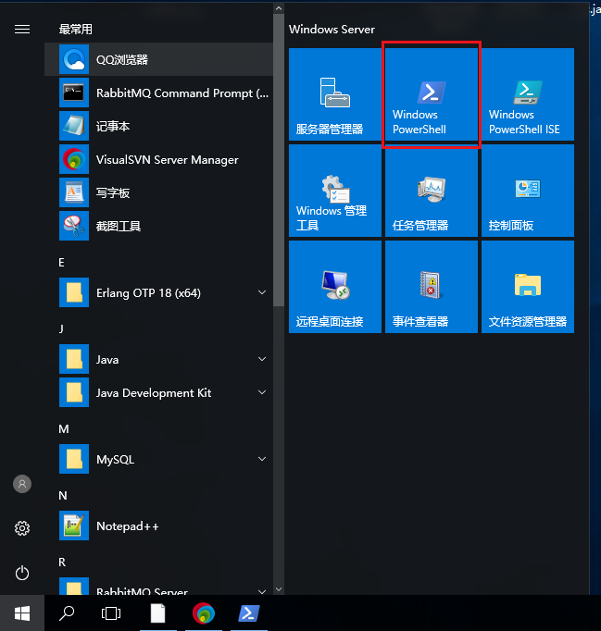Click the letter N group header
601x631 pixels.
tap(62, 495)
